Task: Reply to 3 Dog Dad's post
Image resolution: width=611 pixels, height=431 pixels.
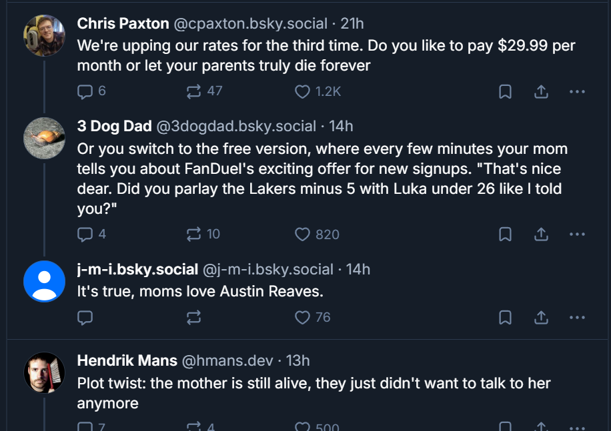Action: pyautogui.click(x=85, y=234)
